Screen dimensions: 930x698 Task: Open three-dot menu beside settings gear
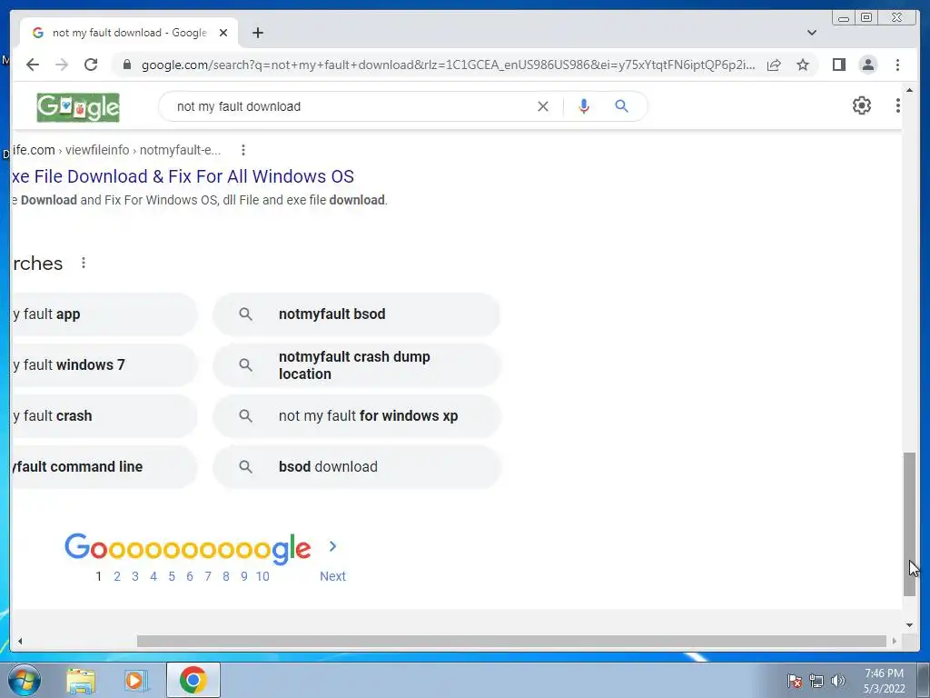pyautogui.click(x=897, y=105)
